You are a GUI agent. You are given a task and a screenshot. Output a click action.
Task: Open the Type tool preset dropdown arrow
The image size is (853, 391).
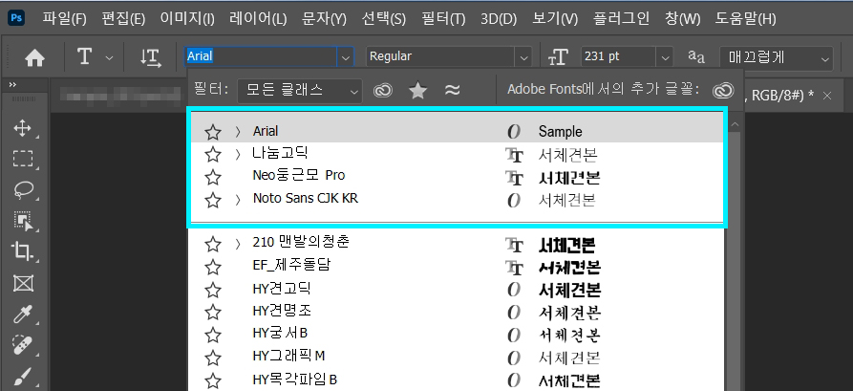tap(109, 57)
